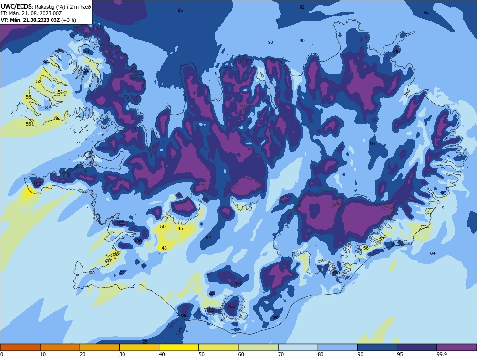Click the '45' humidity value on the map
The image size is (477, 358).
pos(180,228)
